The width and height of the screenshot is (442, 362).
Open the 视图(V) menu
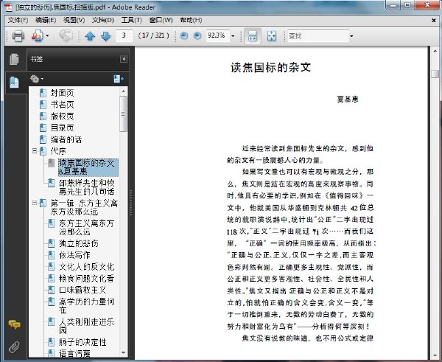point(74,20)
